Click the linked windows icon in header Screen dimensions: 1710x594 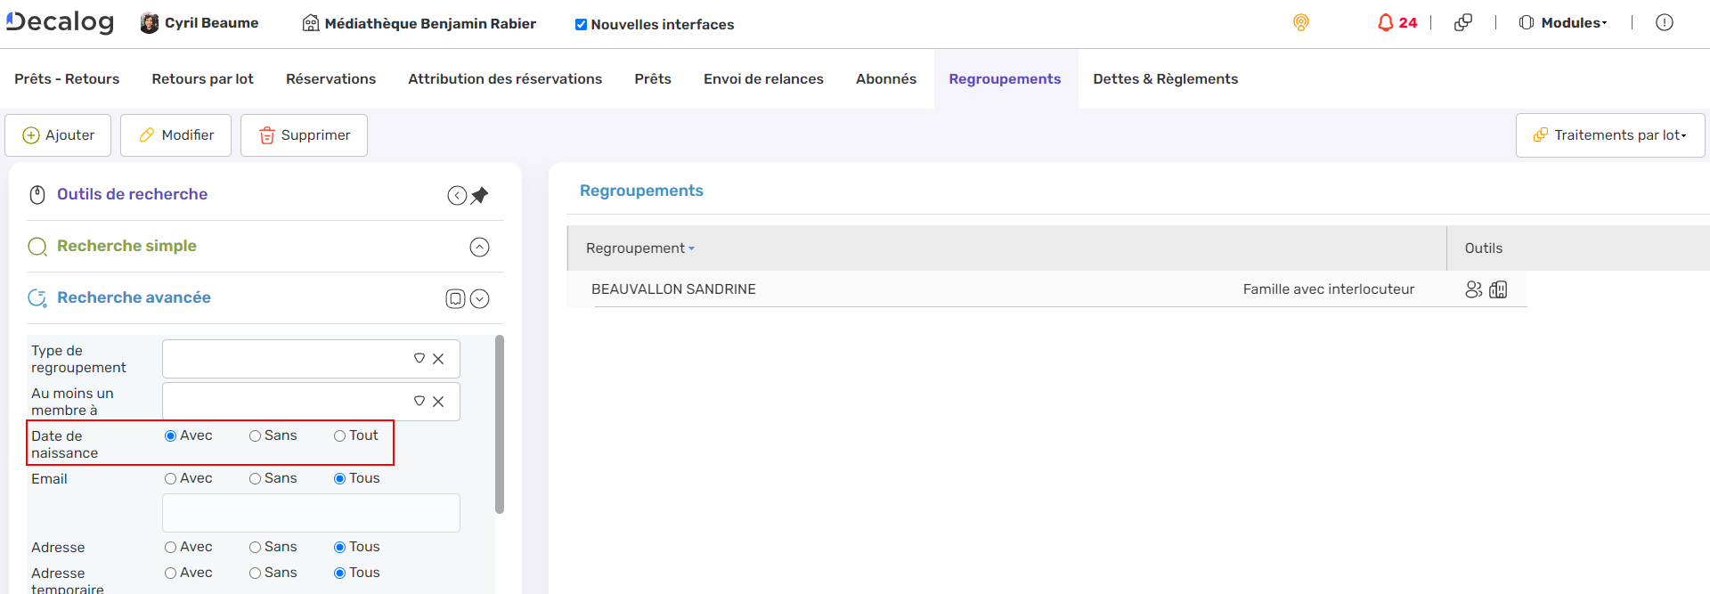1462,23
